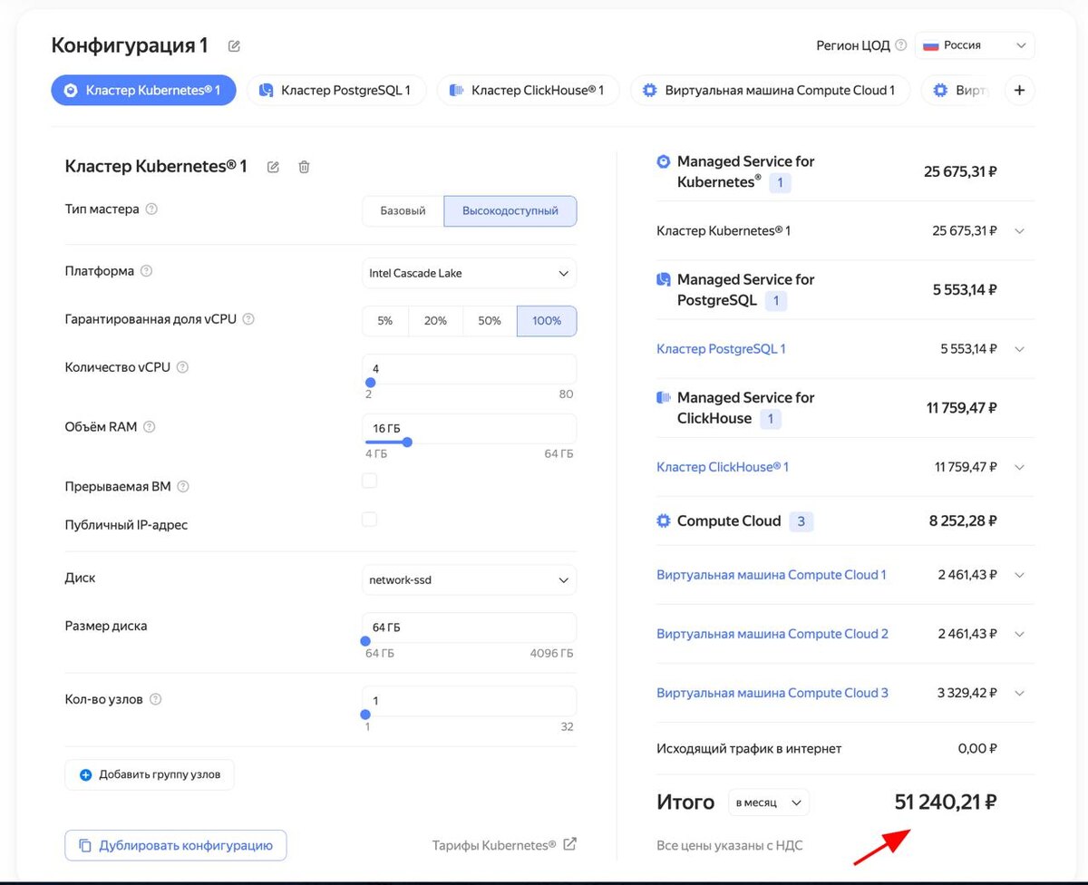The width and height of the screenshot is (1088, 885).
Task: Enable Прерываемая ВМ checkbox
Action: tap(369, 481)
